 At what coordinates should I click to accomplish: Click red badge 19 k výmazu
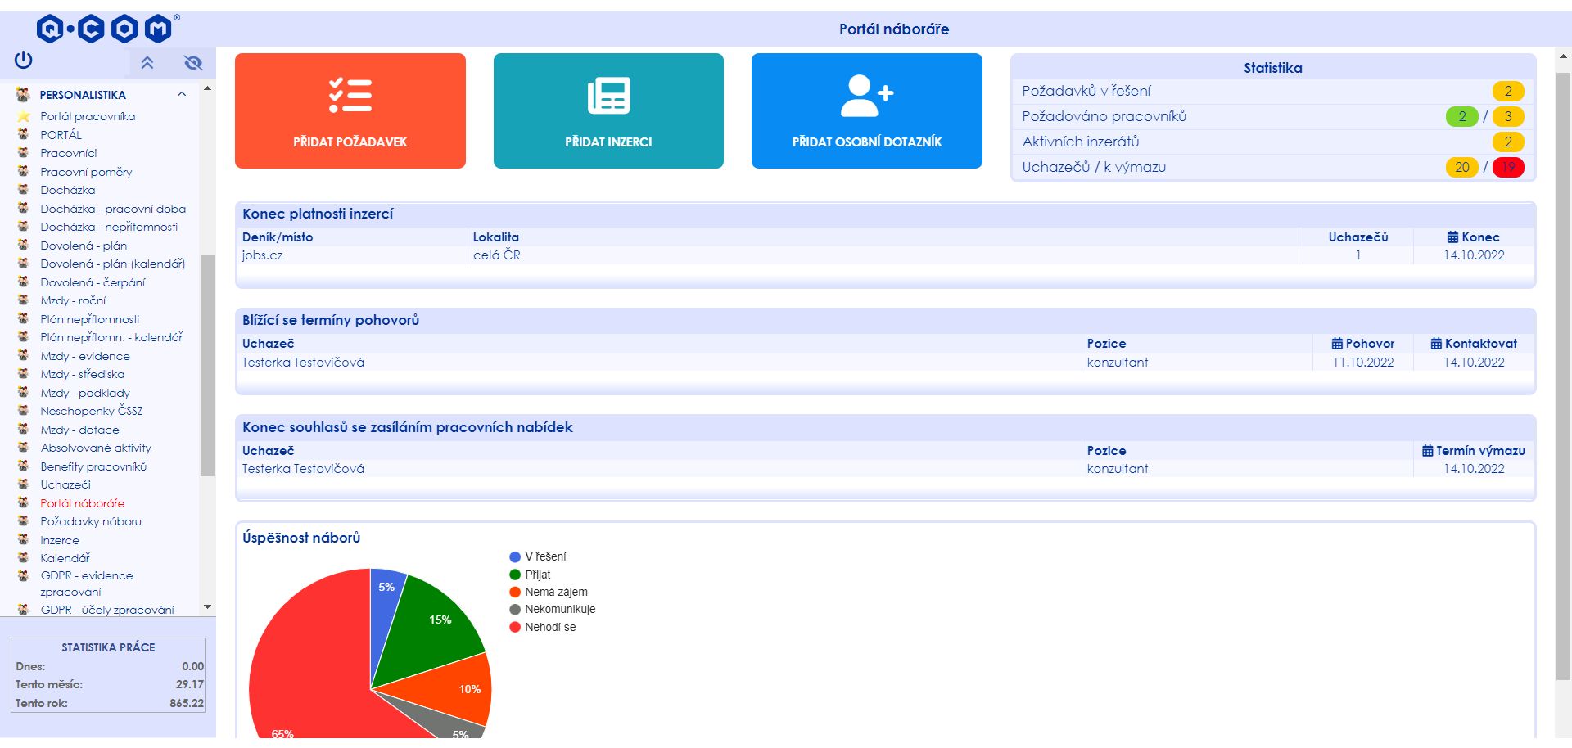[x=1507, y=167]
